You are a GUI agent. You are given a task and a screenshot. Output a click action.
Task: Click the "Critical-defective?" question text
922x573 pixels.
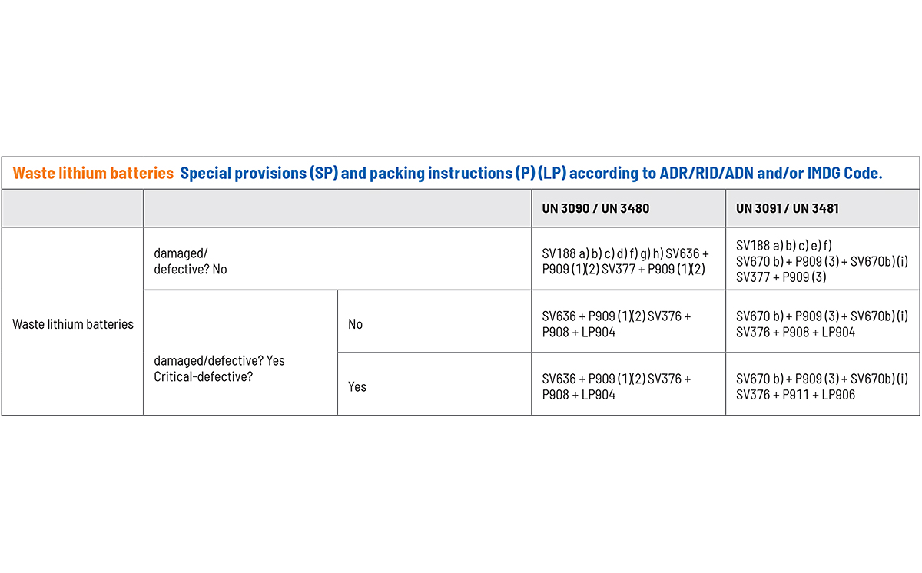204,377
